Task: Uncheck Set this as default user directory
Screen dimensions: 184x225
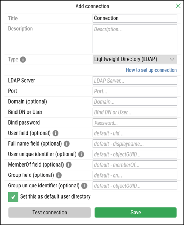Action: click(13, 197)
